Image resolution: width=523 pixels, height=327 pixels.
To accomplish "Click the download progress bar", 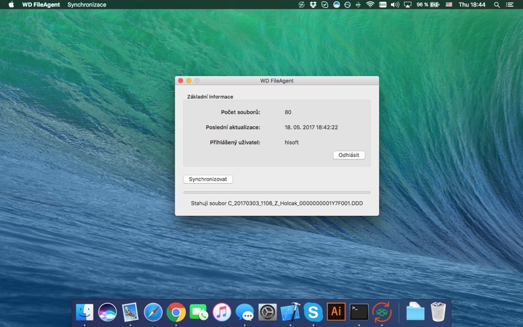I will pos(277,192).
